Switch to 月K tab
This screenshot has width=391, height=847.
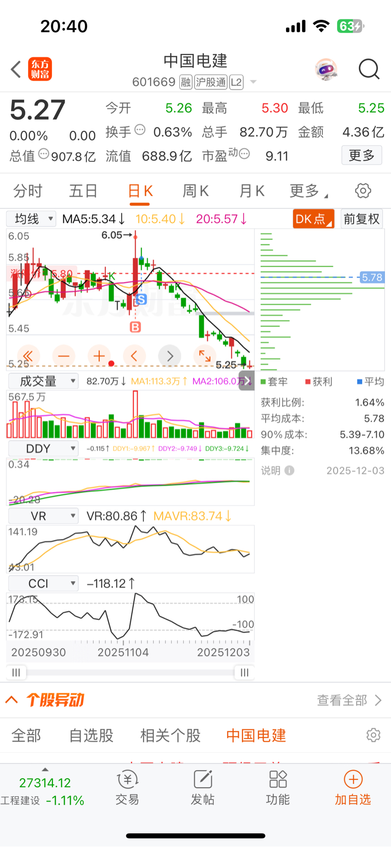(252, 191)
